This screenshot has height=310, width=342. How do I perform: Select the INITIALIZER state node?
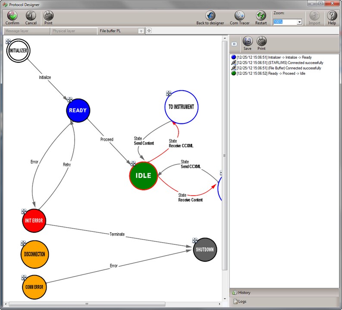pos(18,51)
